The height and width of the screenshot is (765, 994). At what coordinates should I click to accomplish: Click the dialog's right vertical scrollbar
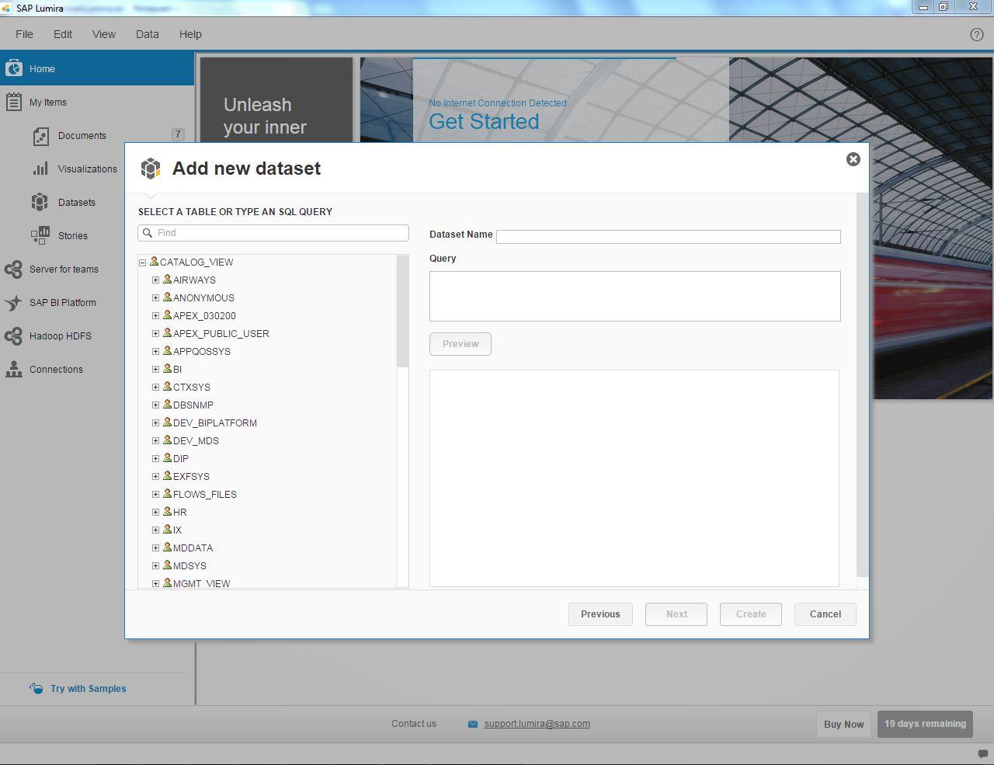click(x=862, y=384)
